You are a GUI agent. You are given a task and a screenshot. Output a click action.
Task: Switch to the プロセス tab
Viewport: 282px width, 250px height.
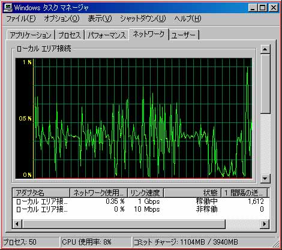70,35
